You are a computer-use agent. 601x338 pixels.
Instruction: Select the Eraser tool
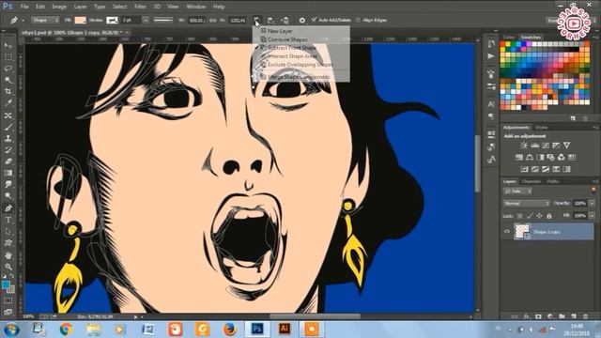click(8, 161)
